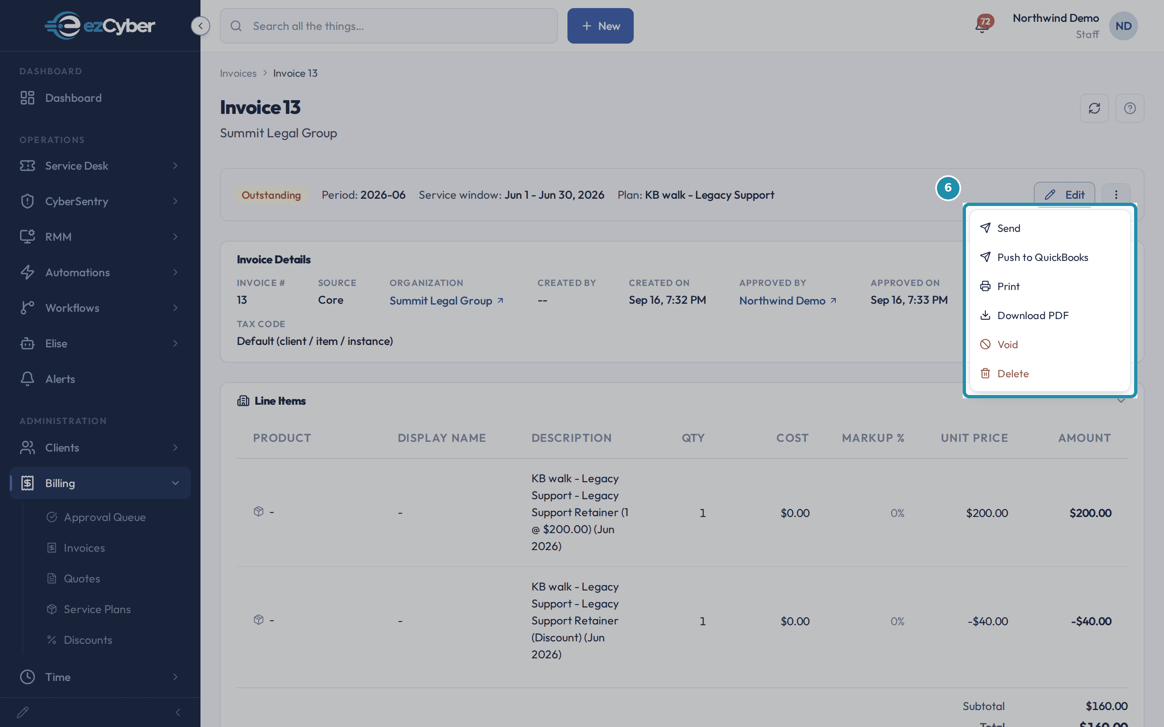
Task: Open the notifications bell with 72 badge
Action: (983, 24)
